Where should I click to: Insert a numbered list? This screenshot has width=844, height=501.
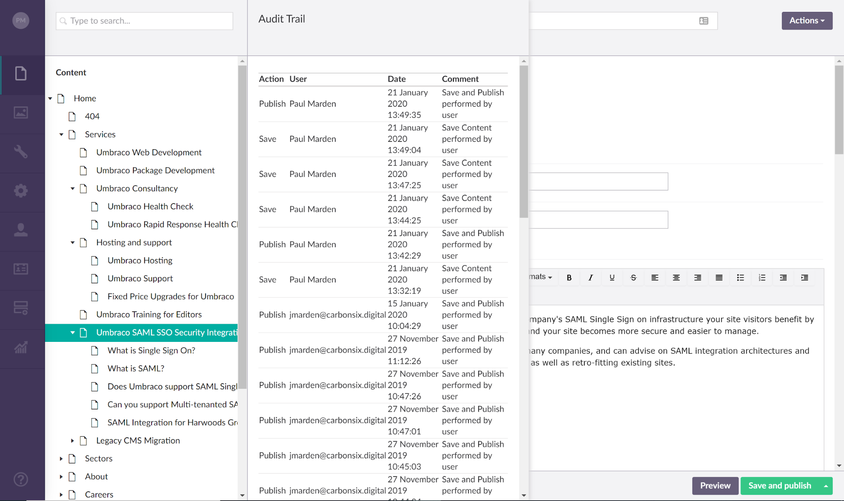tap(762, 277)
